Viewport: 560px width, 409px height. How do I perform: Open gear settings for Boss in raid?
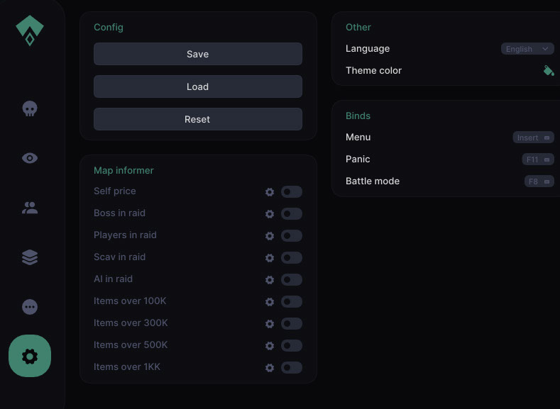pyautogui.click(x=270, y=214)
